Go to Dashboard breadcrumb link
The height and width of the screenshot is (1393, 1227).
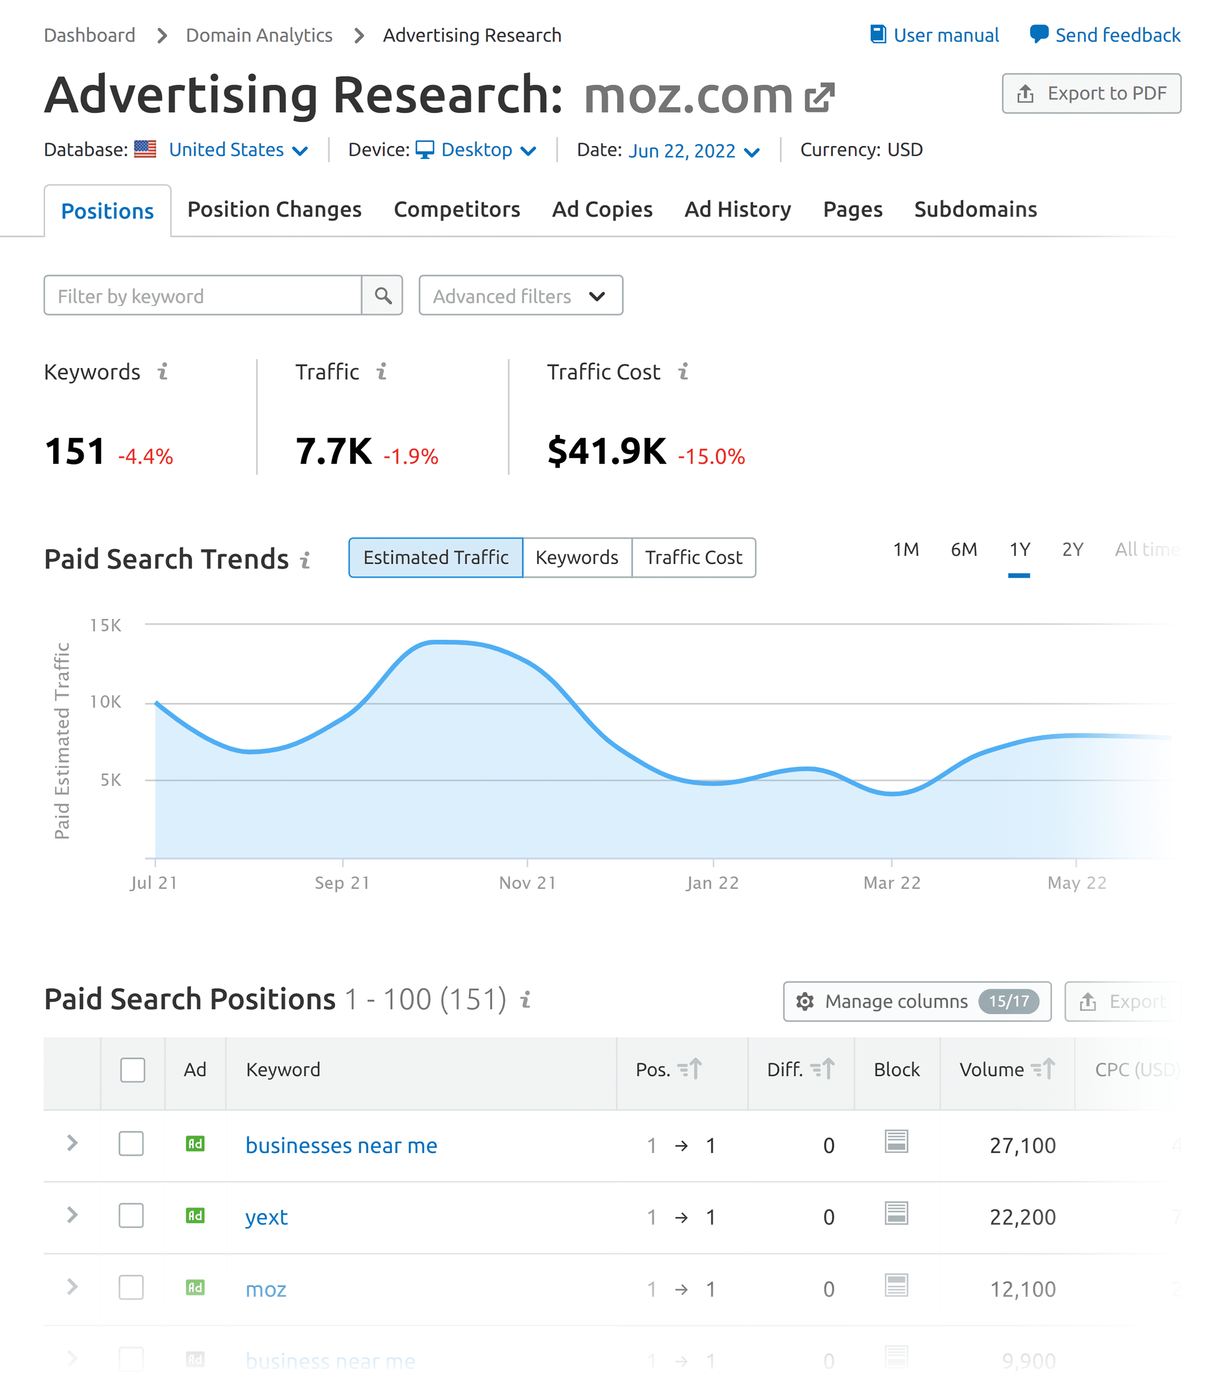point(89,35)
